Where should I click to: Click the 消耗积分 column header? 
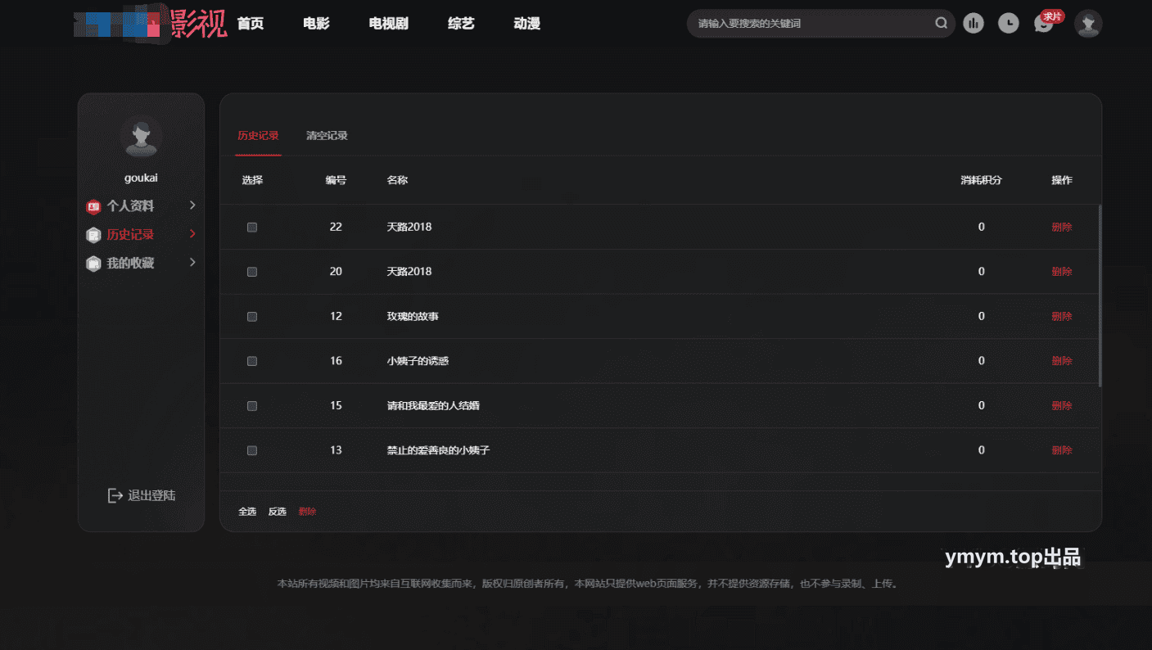pos(981,180)
